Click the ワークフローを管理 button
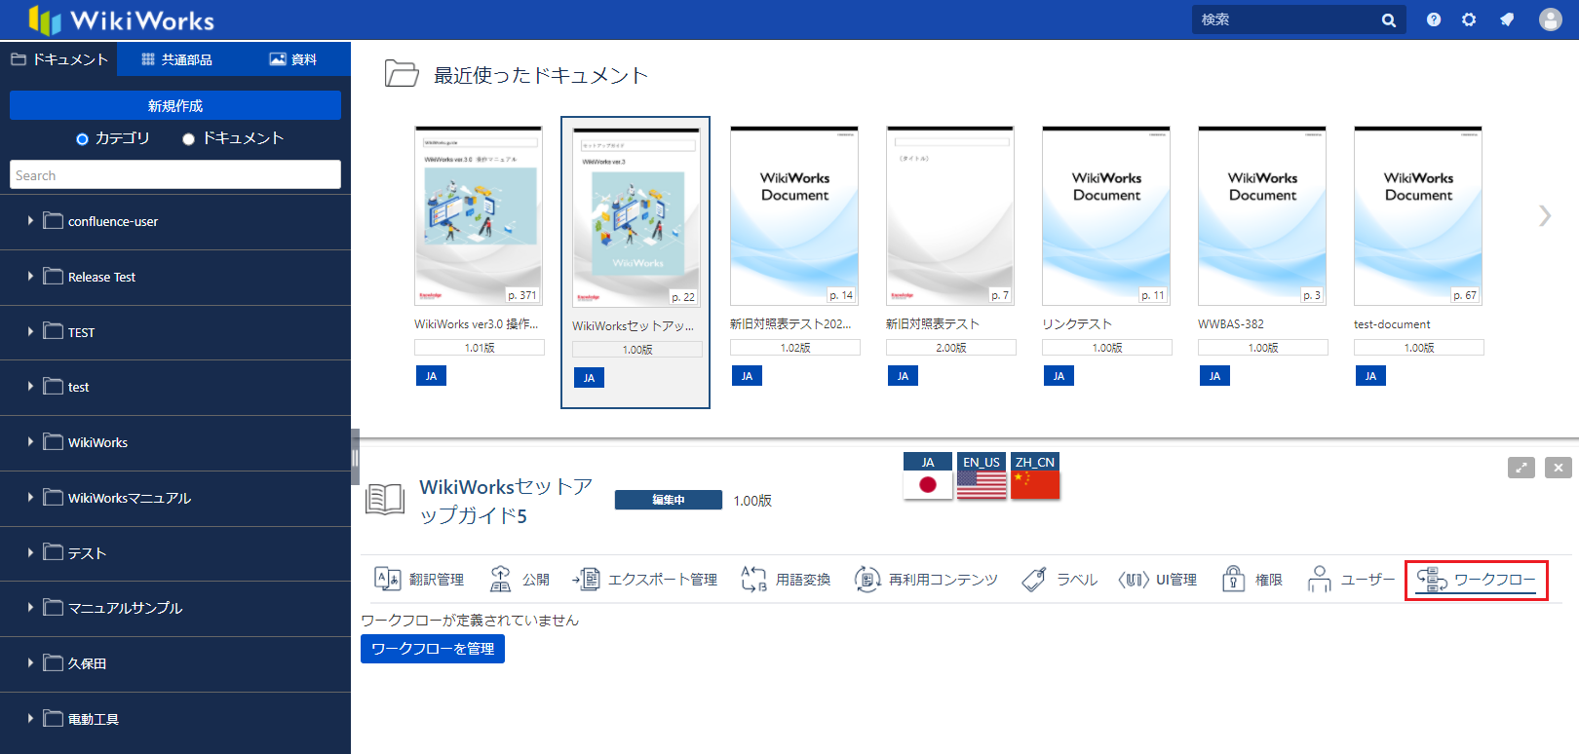Screen dimensions: 1579x754 (433, 649)
